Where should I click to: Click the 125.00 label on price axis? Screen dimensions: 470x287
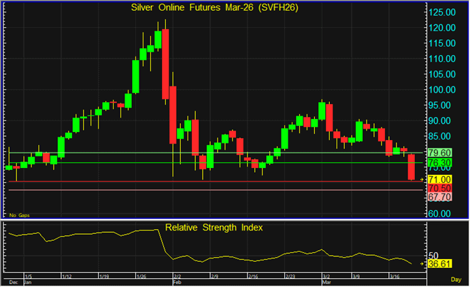(441, 12)
